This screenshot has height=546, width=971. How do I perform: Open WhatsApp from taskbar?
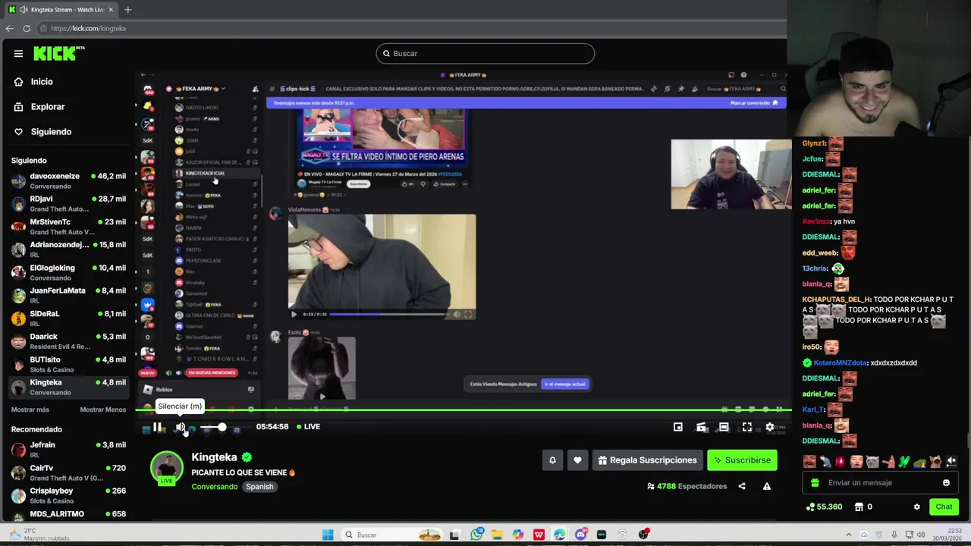(476, 535)
